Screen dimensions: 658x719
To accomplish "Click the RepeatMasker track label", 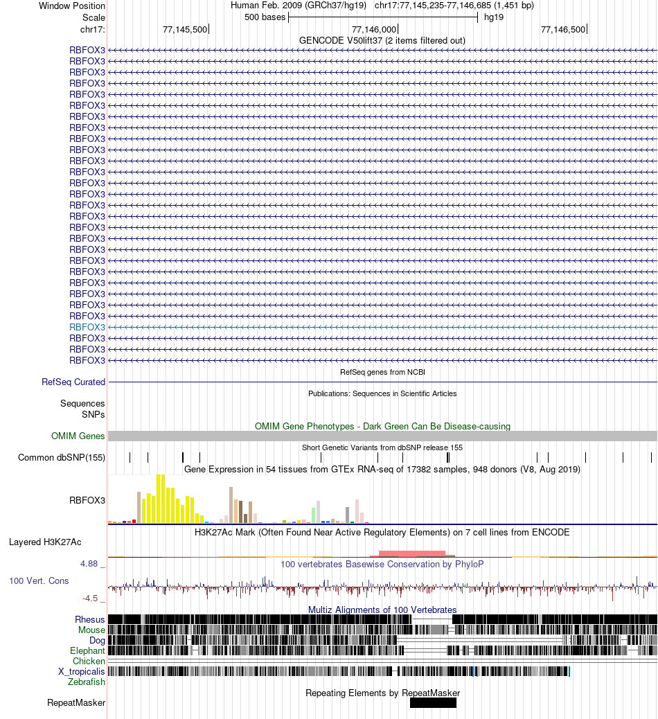I will (x=76, y=703).
